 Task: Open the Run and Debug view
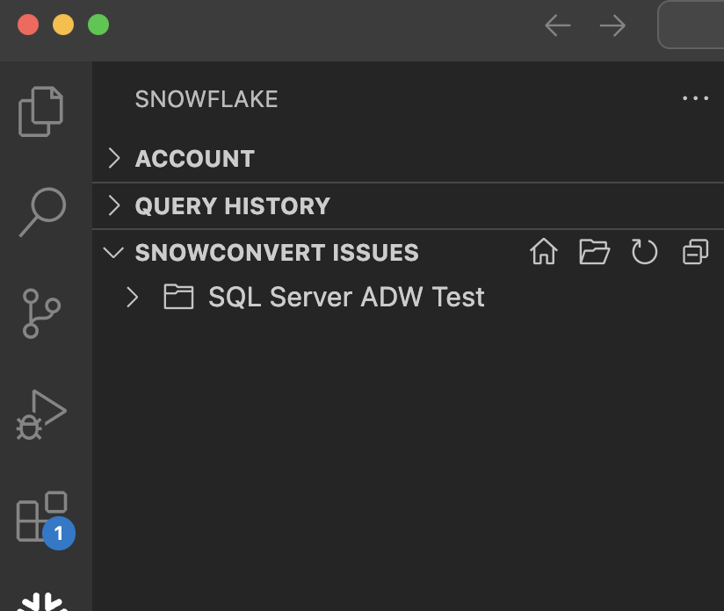pyautogui.click(x=43, y=411)
